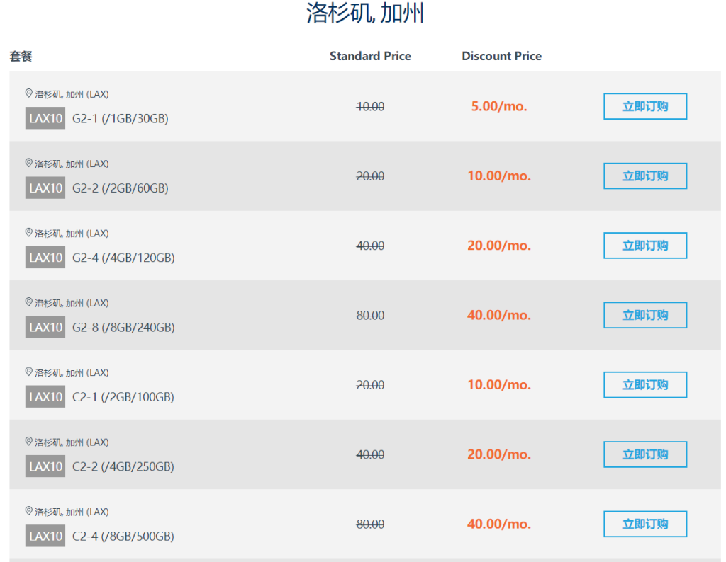
Task: Buy the G2-8 8GB/240GB plan
Action: coord(644,315)
